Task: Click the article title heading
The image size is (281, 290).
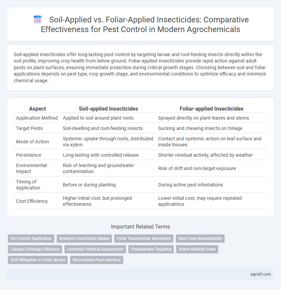Action: [x=140, y=24]
